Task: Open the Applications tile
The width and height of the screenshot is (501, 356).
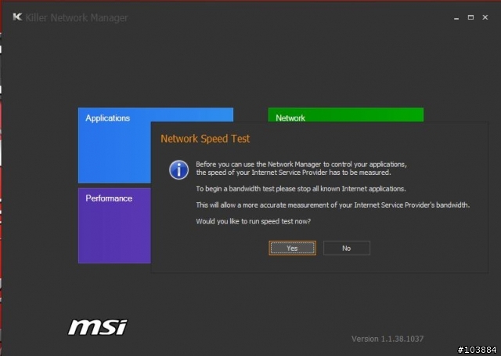Action: (114, 145)
